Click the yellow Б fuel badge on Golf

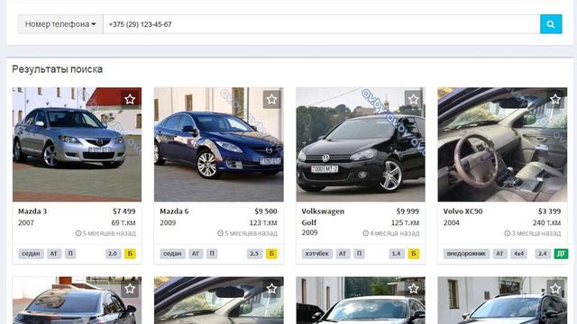point(414,254)
